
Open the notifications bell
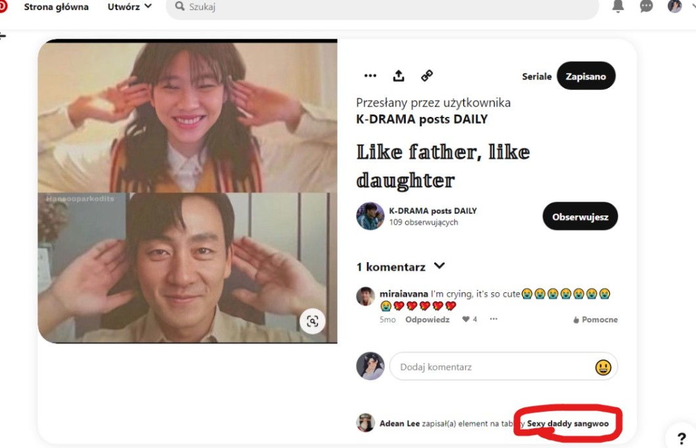[618, 7]
